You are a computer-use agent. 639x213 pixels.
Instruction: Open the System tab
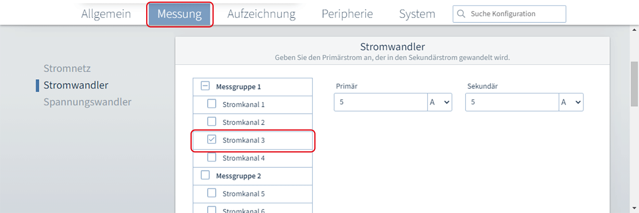tap(417, 14)
